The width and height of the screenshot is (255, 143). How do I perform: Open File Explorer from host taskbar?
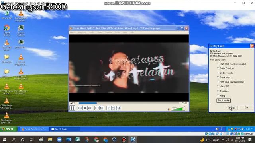pos(50,139)
